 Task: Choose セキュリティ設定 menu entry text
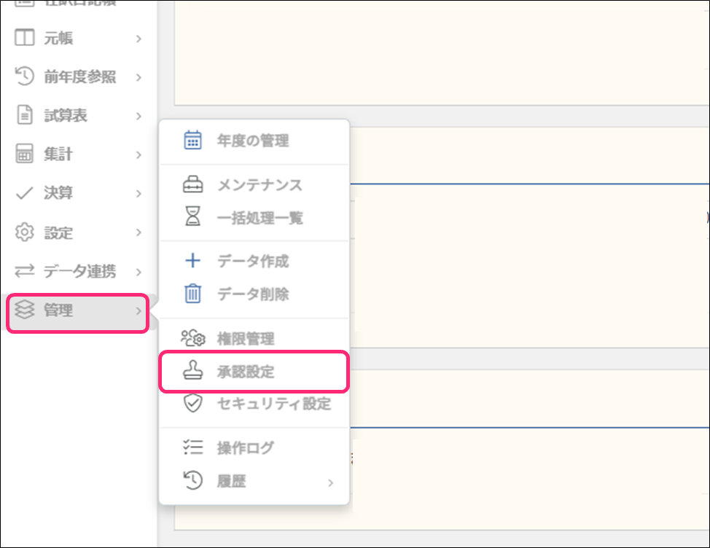274,404
